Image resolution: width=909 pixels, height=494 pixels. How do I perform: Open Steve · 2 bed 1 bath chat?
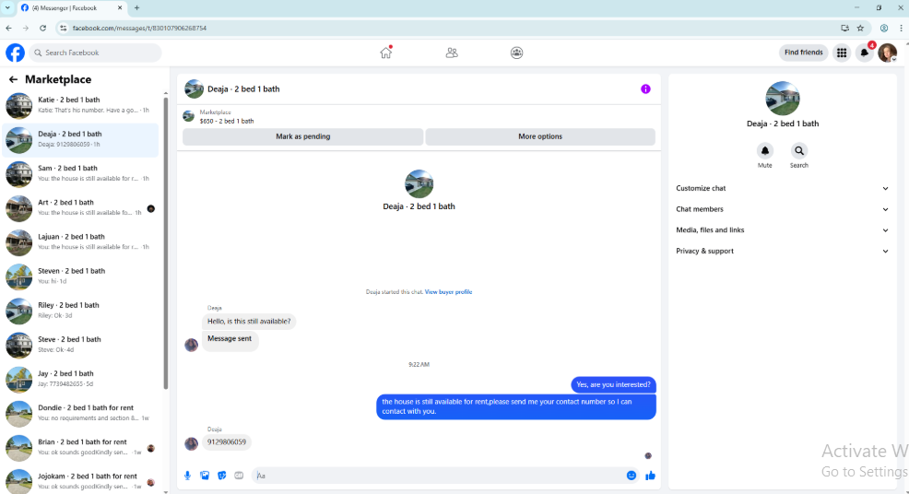tap(80, 345)
